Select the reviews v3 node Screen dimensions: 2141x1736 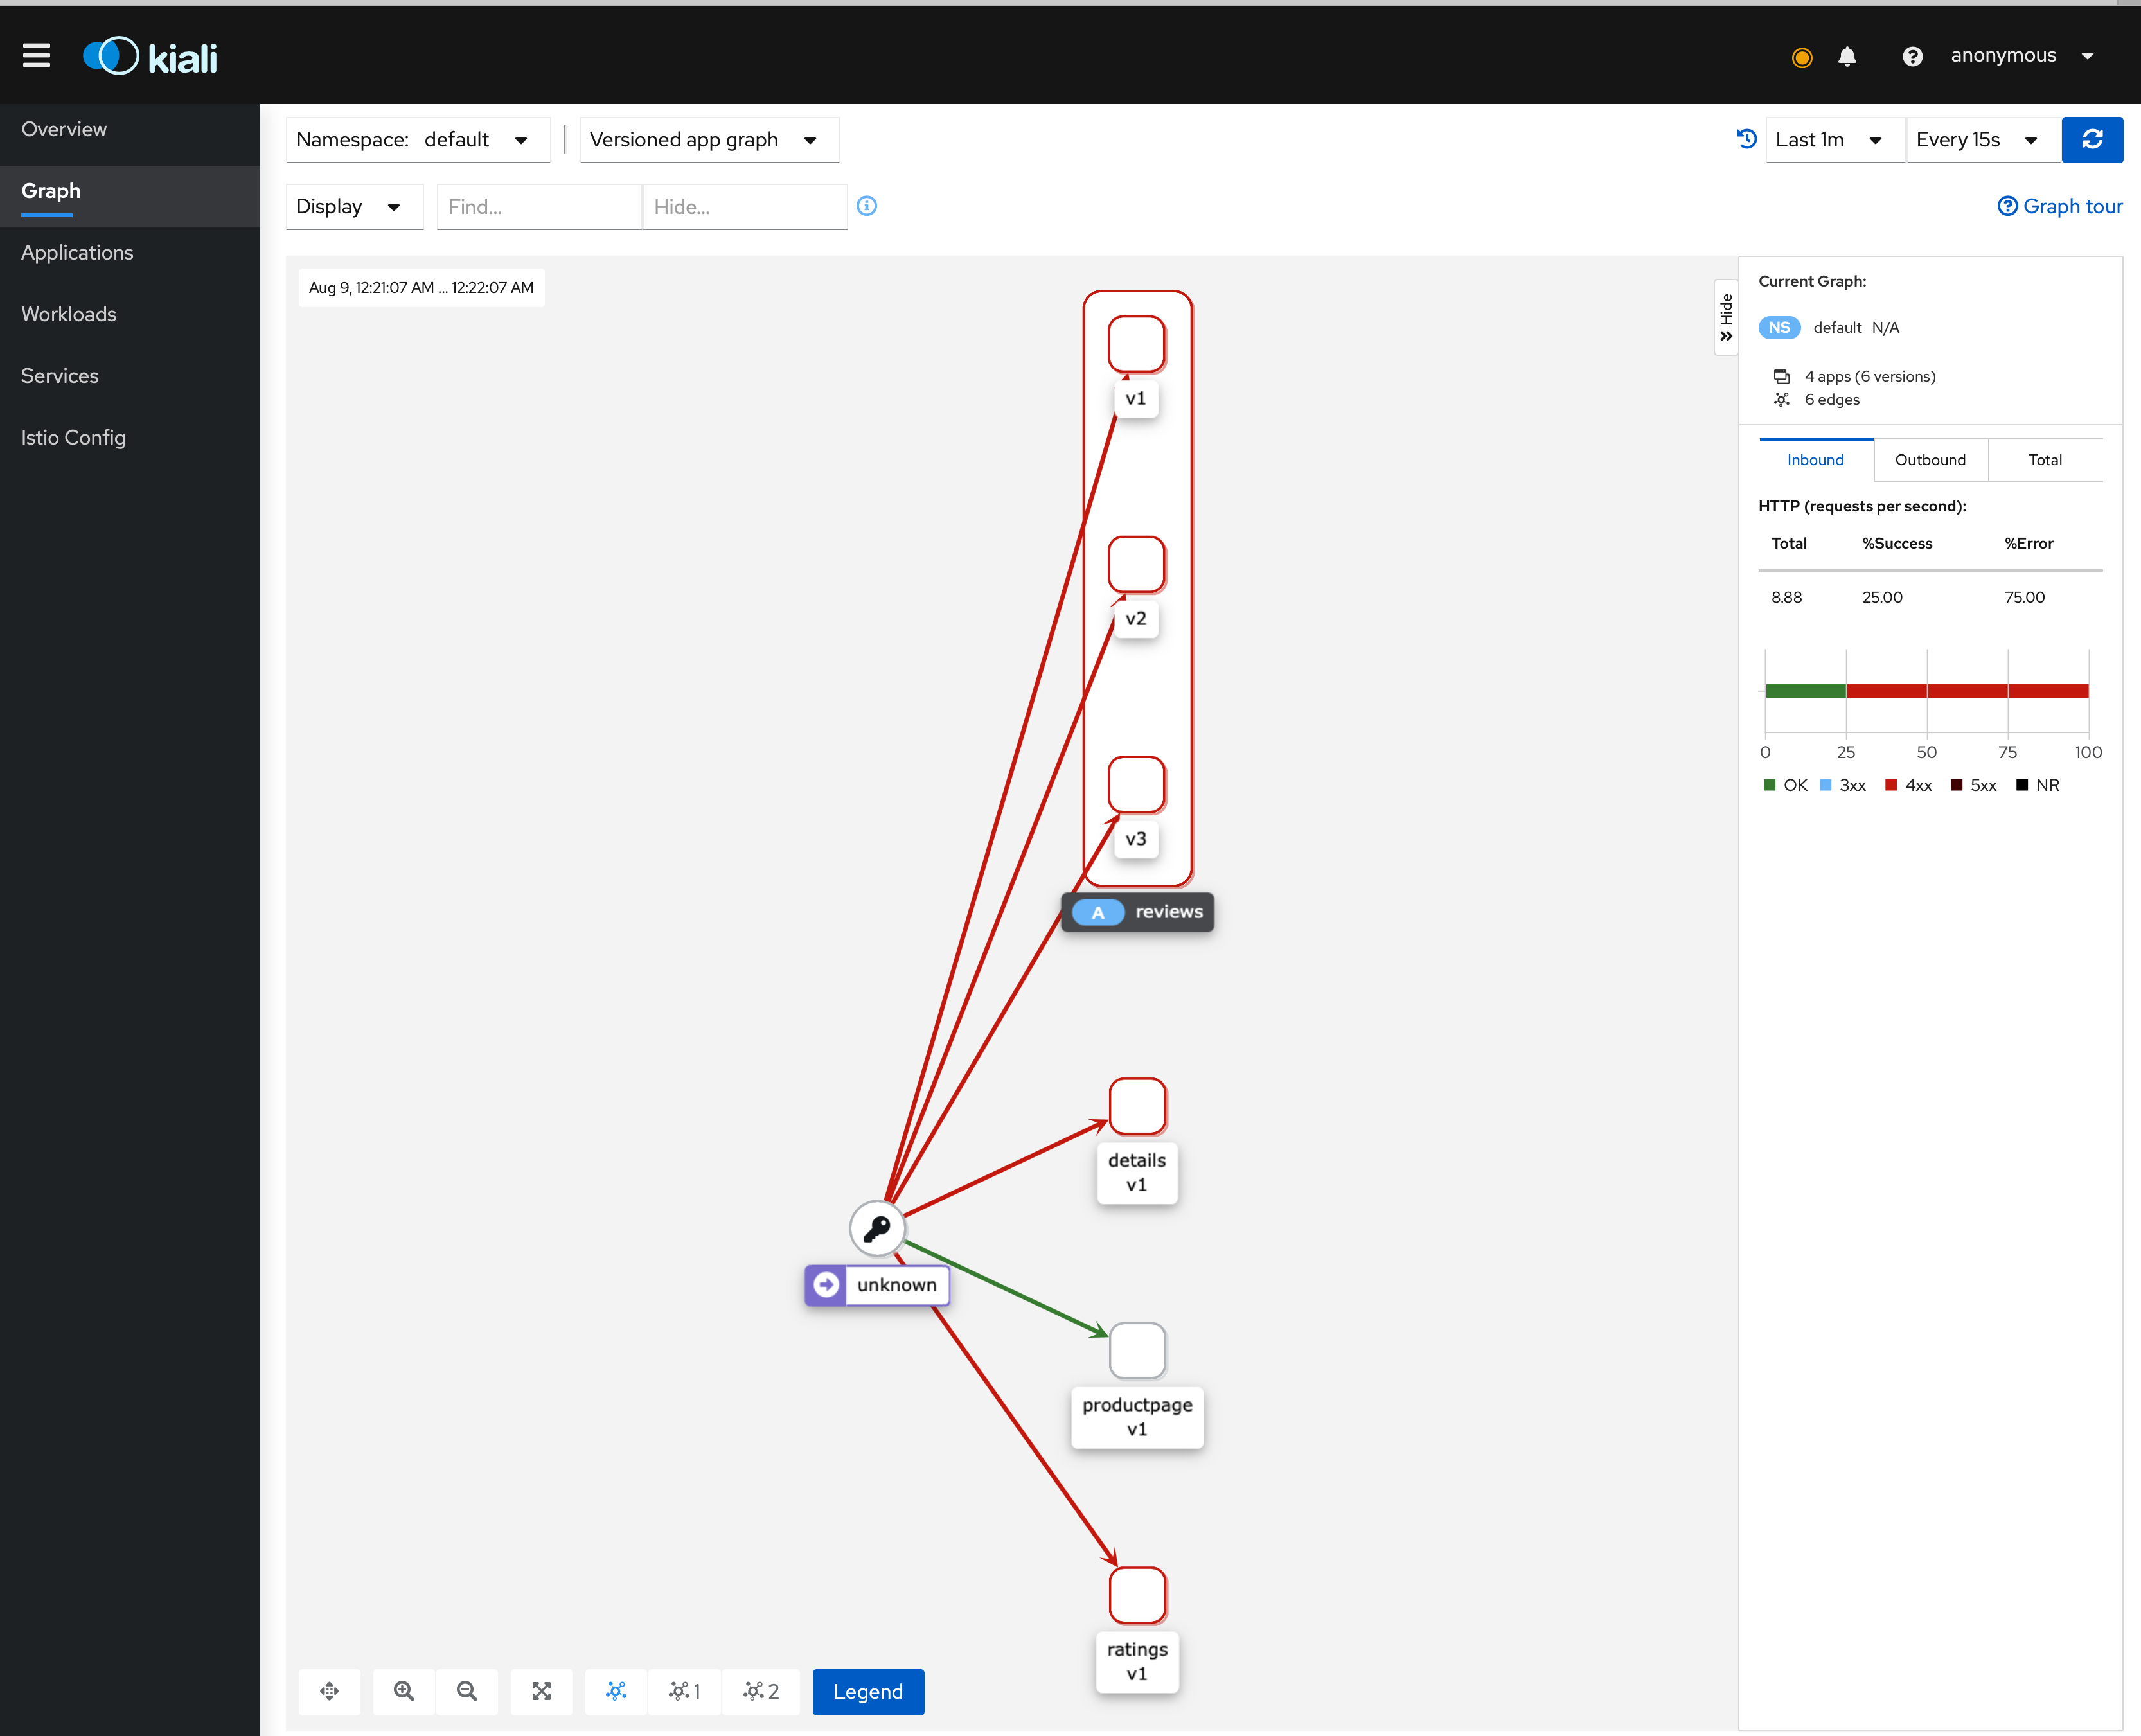click(1136, 784)
